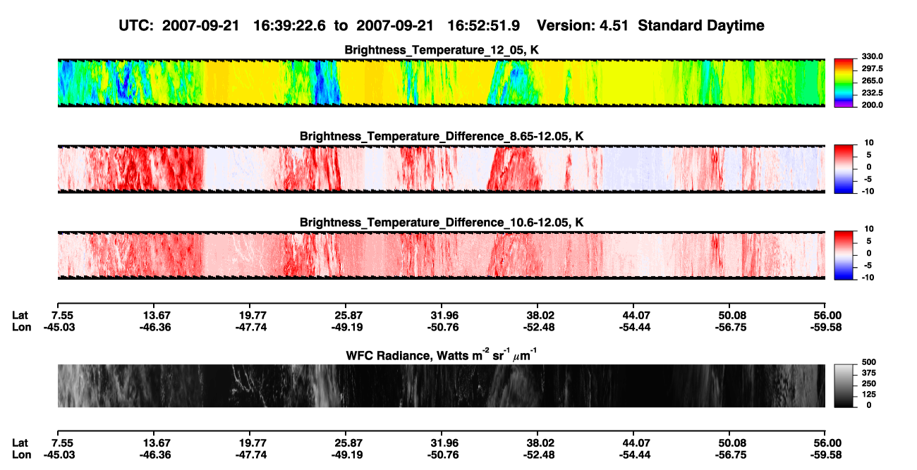Viewport: 917px width, 470px height.
Task: Click the '-10' label on 10.6-12.05 colorbar
Action: tap(867, 278)
